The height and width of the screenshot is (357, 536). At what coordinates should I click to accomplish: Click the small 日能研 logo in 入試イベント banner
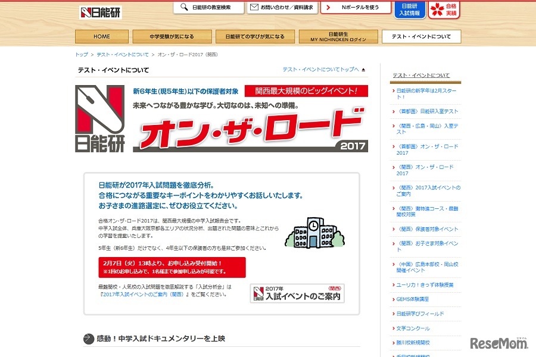click(x=258, y=293)
